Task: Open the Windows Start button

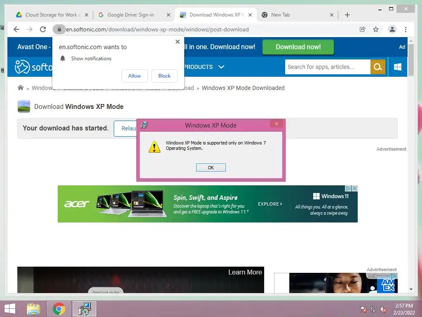Action: coord(10,309)
